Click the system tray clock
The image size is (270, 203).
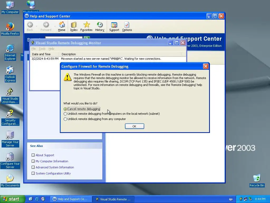point(260,199)
